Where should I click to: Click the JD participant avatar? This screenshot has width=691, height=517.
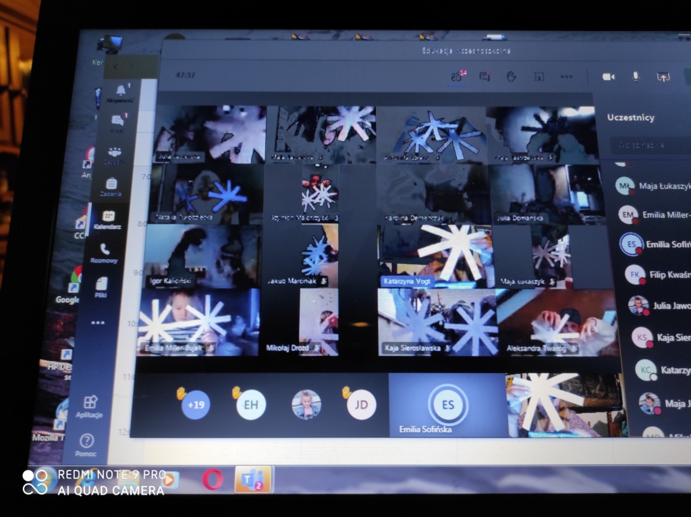(362, 404)
